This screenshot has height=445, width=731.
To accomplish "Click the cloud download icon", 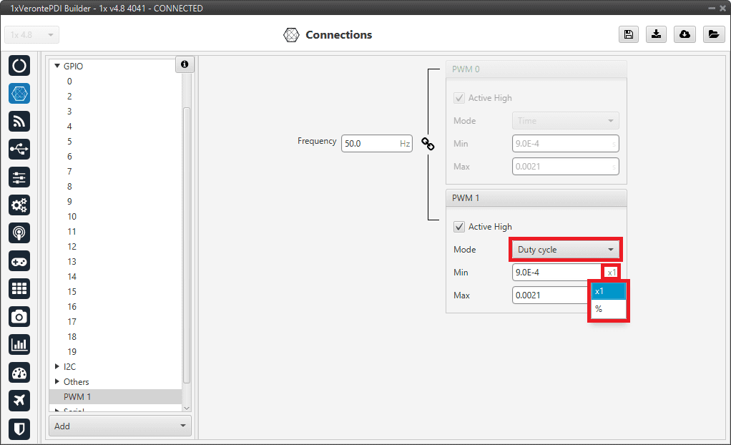I will 685,35.
